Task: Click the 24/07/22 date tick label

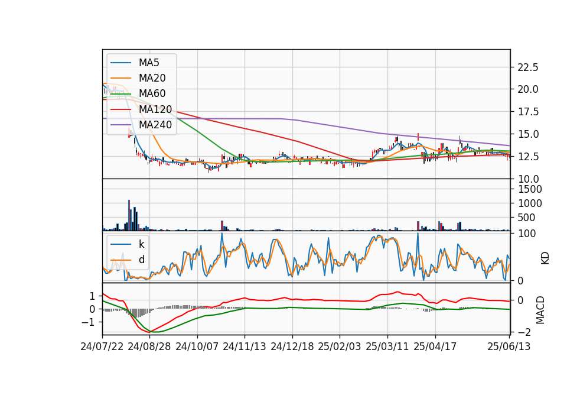Action: click(102, 347)
